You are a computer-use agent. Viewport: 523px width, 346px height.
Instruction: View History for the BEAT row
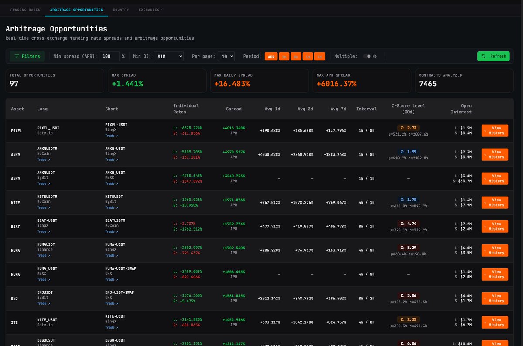pyautogui.click(x=495, y=227)
